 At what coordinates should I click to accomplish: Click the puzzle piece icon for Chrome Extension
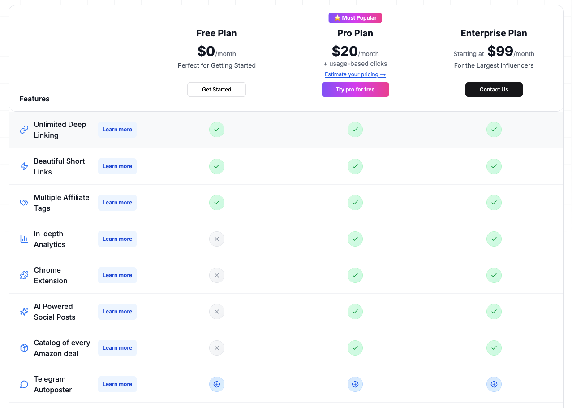[x=24, y=275]
